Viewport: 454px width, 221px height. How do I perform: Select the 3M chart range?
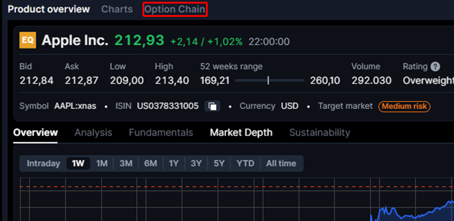(x=126, y=163)
